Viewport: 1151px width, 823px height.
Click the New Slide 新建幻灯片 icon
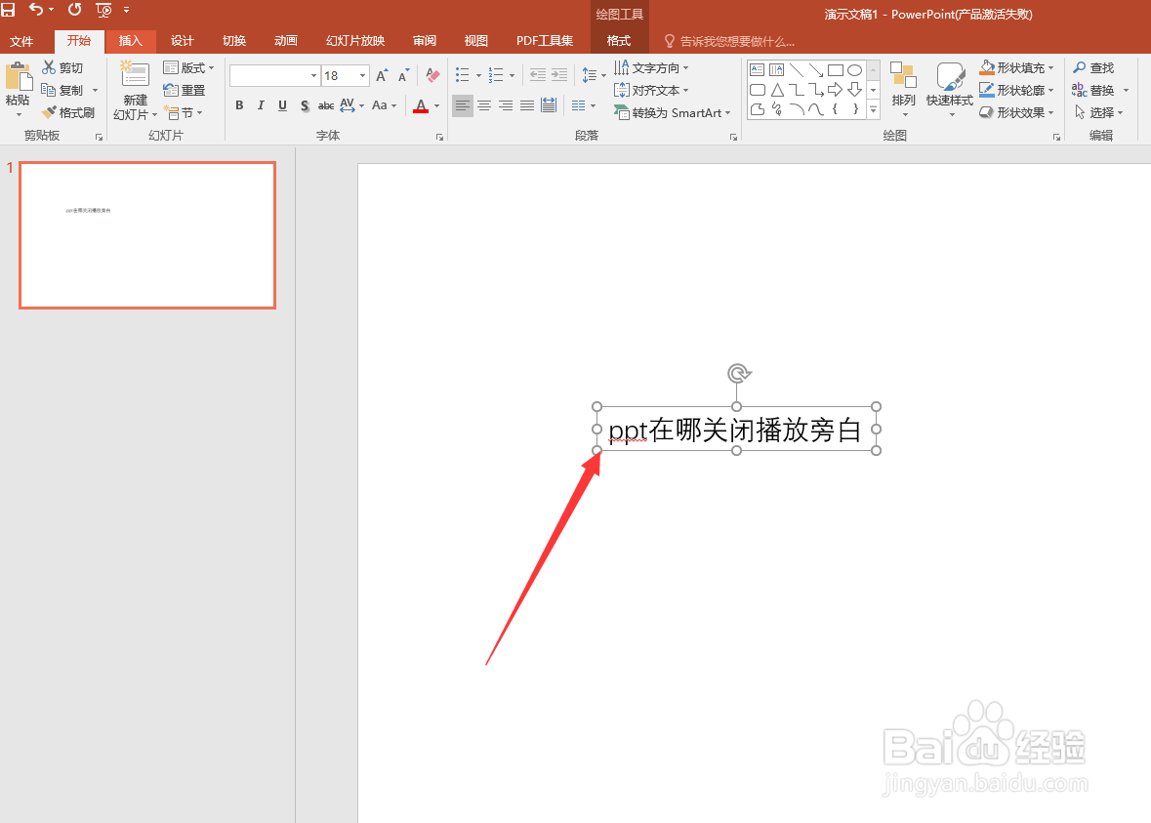tap(135, 75)
